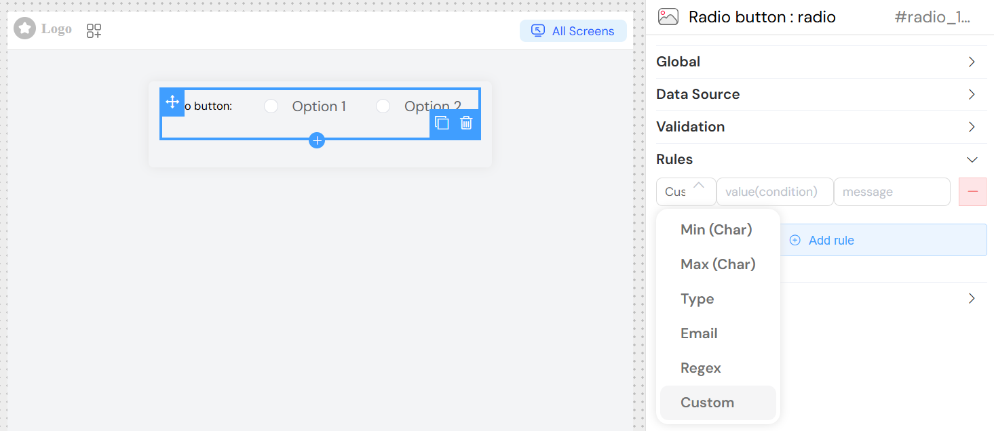Viewport: 994px width, 431px height.
Task: Delete the selected radio component
Action: (466, 123)
